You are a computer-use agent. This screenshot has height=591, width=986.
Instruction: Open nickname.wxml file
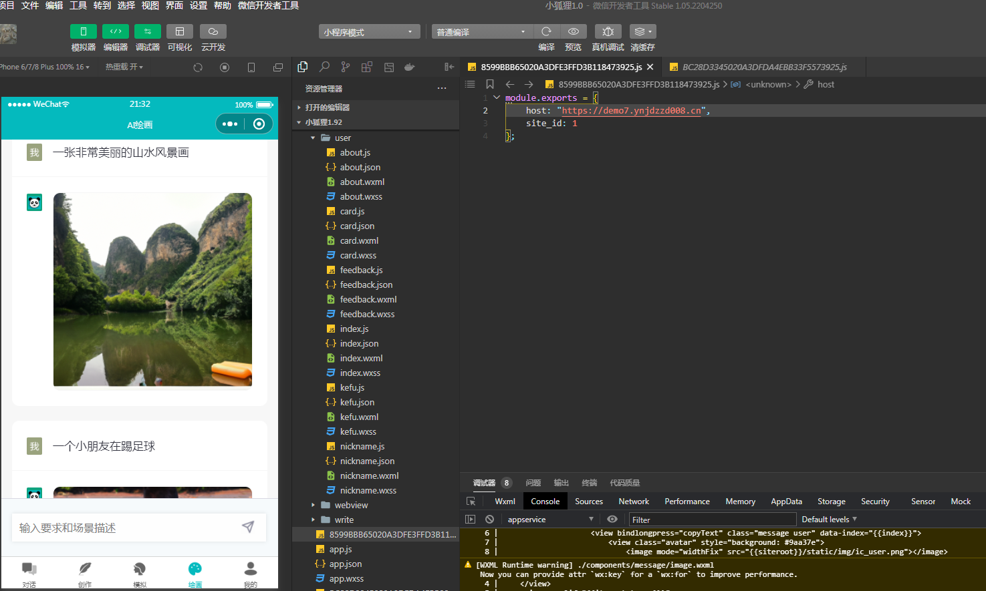pos(376,475)
